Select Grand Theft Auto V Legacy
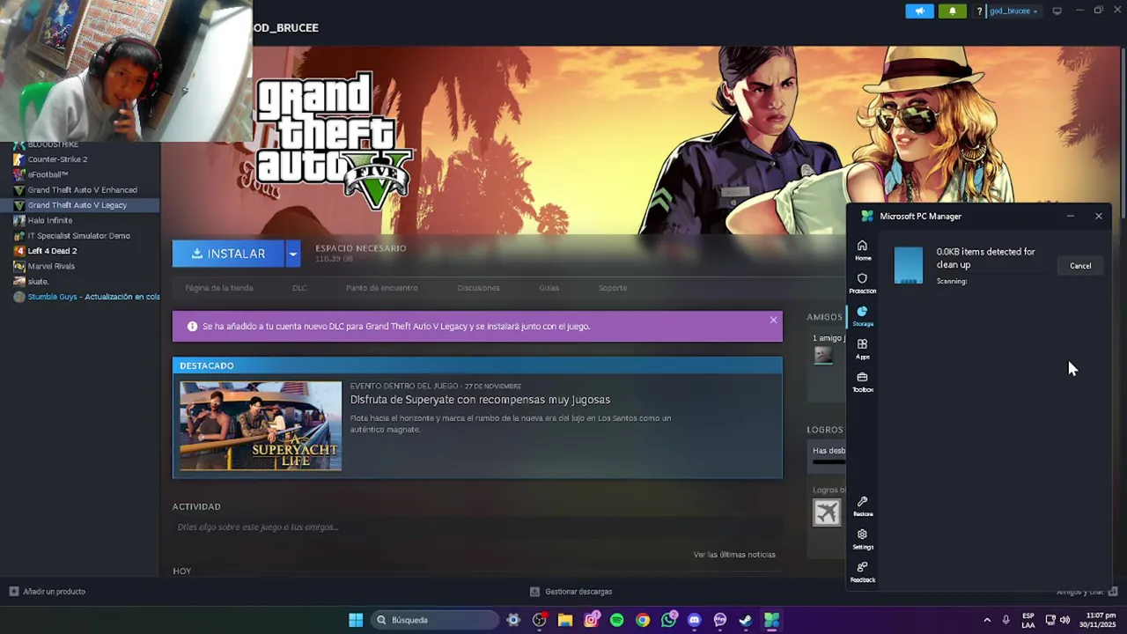Viewport: 1127px width, 634px height. tap(80, 205)
